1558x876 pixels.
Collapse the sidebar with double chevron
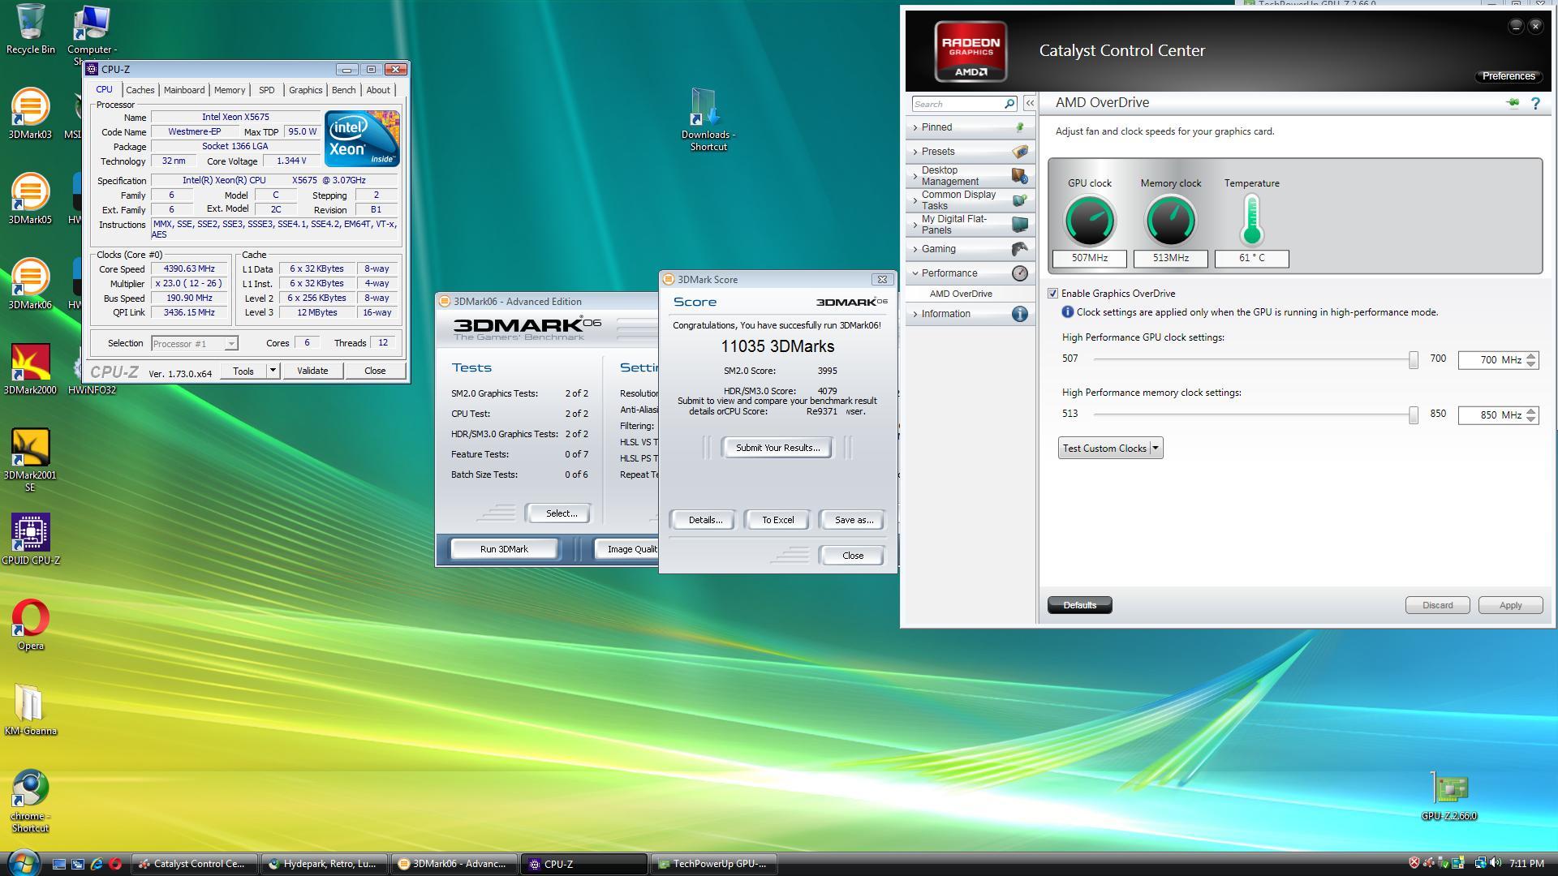(x=1030, y=103)
